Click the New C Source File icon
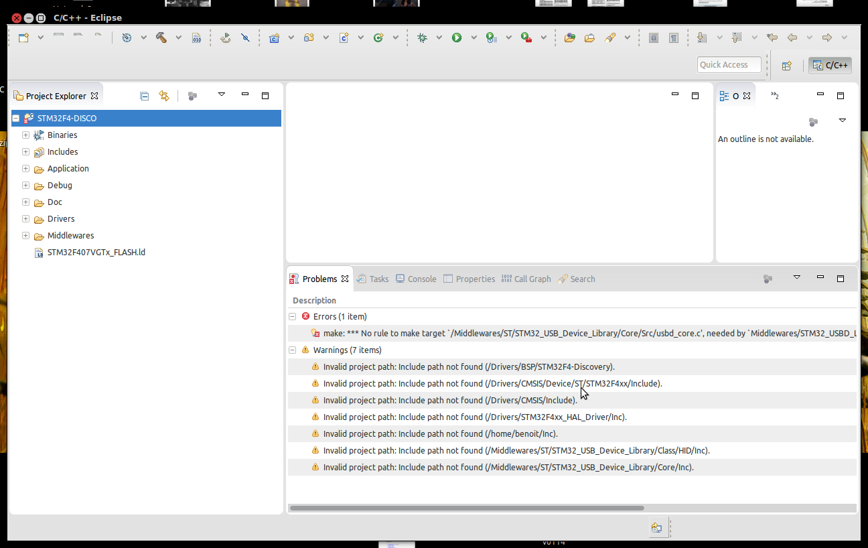The width and height of the screenshot is (868, 548). click(344, 38)
